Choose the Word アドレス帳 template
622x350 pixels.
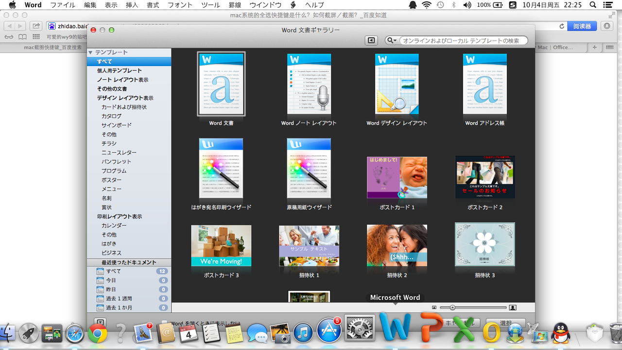(485, 84)
